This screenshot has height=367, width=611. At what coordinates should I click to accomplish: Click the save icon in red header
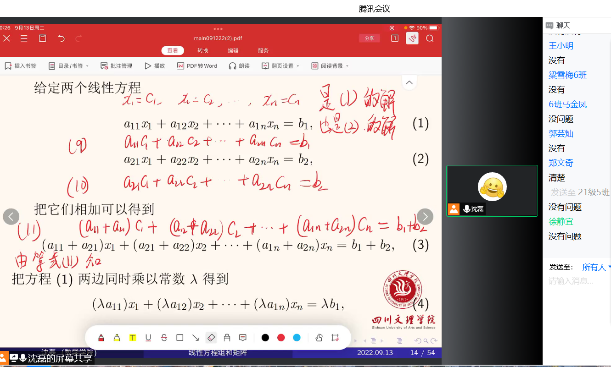tap(42, 38)
